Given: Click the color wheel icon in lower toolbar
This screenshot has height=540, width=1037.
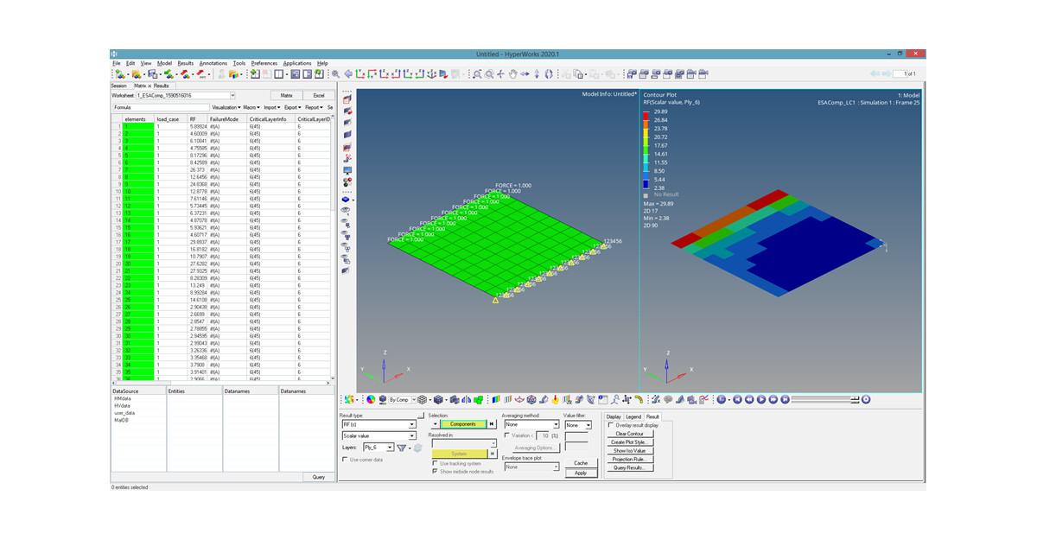Looking at the screenshot, I should tap(371, 400).
